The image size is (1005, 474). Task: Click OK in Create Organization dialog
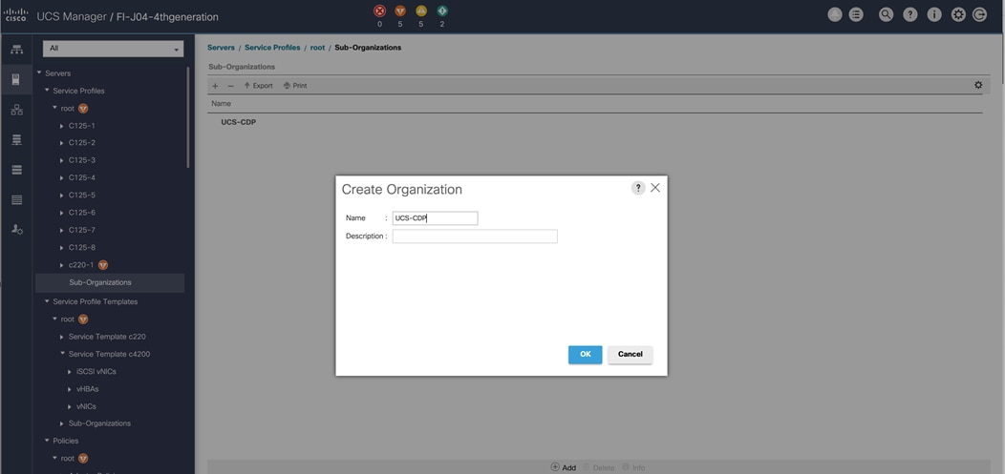pyautogui.click(x=586, y=355)
